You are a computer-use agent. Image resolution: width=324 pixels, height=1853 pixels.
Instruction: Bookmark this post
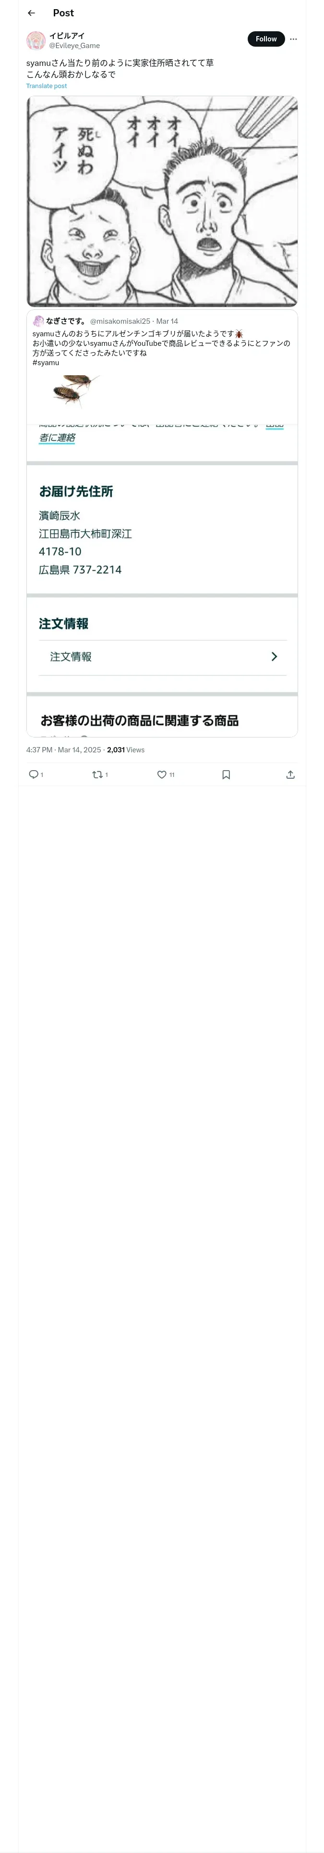226,774
